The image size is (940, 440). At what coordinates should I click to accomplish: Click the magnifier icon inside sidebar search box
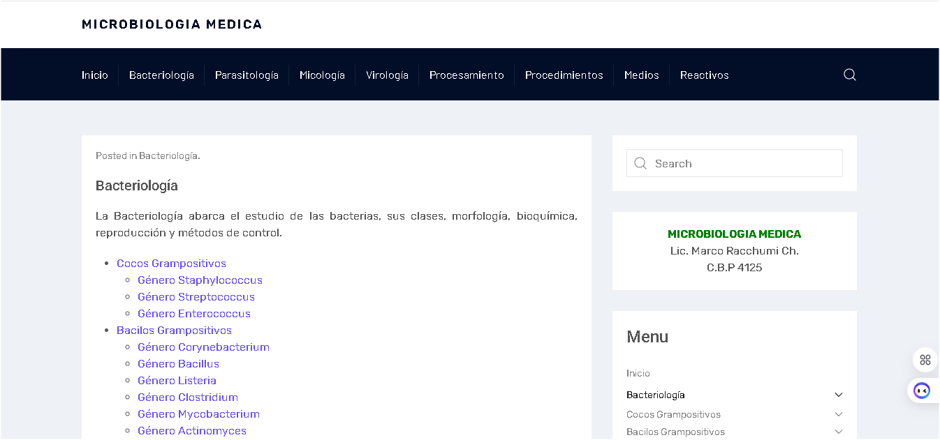[640, 164]
